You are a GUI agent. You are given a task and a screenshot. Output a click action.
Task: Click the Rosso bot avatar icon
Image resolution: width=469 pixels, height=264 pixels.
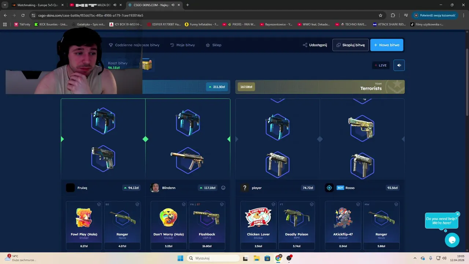tap(329, 188)
